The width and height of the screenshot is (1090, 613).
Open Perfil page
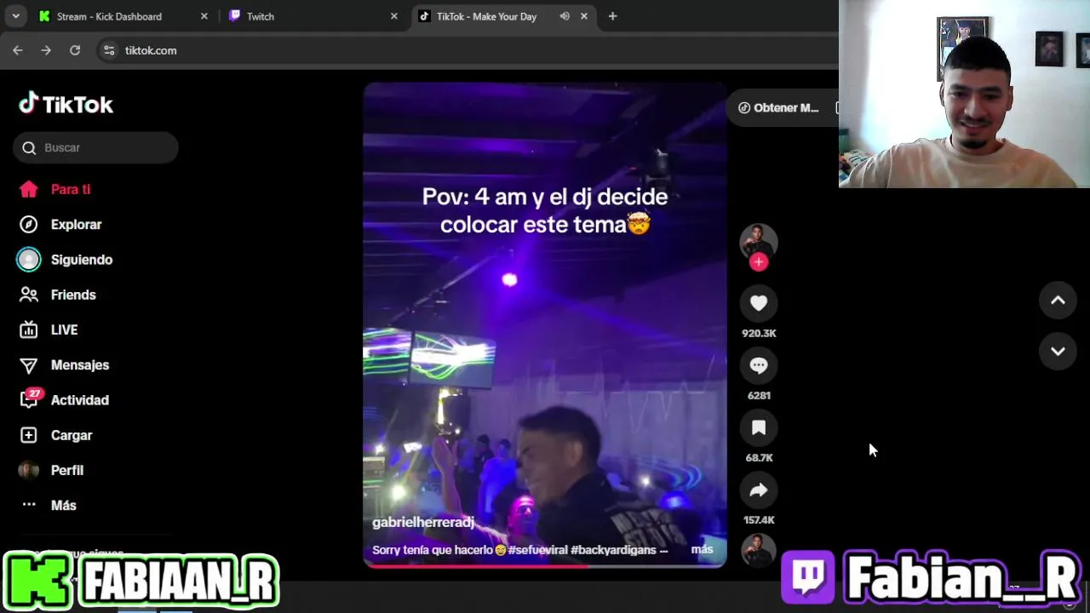(51, 470)
